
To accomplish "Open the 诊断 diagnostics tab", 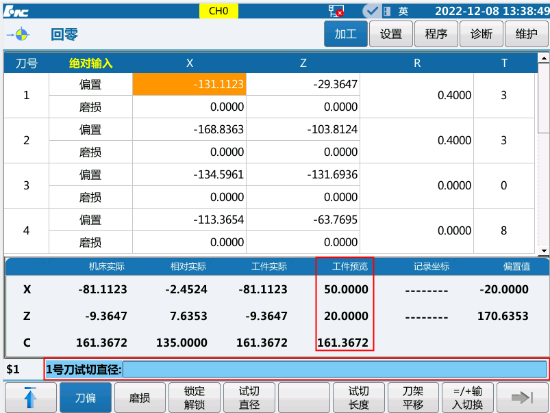I will [x=482, y=34].
